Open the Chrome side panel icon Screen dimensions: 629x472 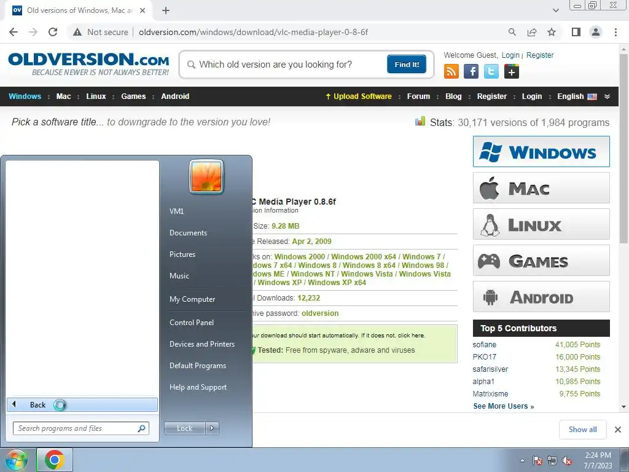[576, 32]
